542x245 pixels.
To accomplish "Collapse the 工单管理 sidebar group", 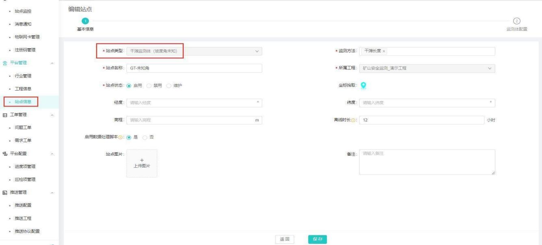I will coord(52,115).
